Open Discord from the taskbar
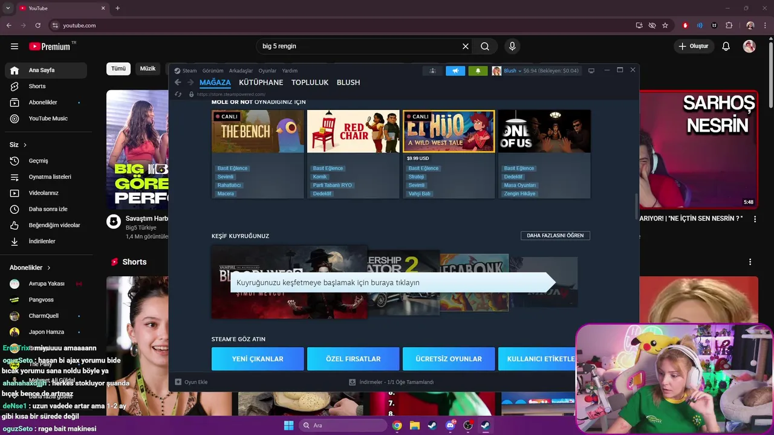 pos(450,425)
